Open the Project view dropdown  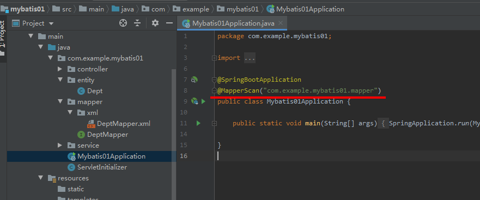point(51,23)
